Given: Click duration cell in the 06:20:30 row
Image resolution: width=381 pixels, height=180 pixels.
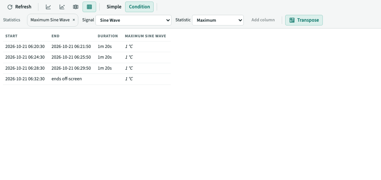Looking at the screenshot, I should click(105, 46).
